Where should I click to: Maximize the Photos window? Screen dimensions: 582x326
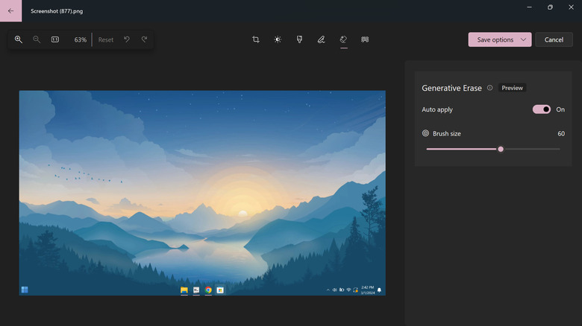pyautogui.click(x=550, y=7)
